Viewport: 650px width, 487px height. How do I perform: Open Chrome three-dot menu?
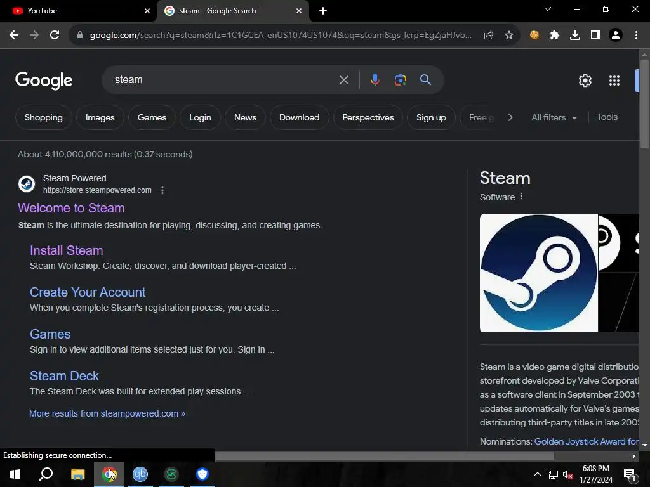coord(636,36)
